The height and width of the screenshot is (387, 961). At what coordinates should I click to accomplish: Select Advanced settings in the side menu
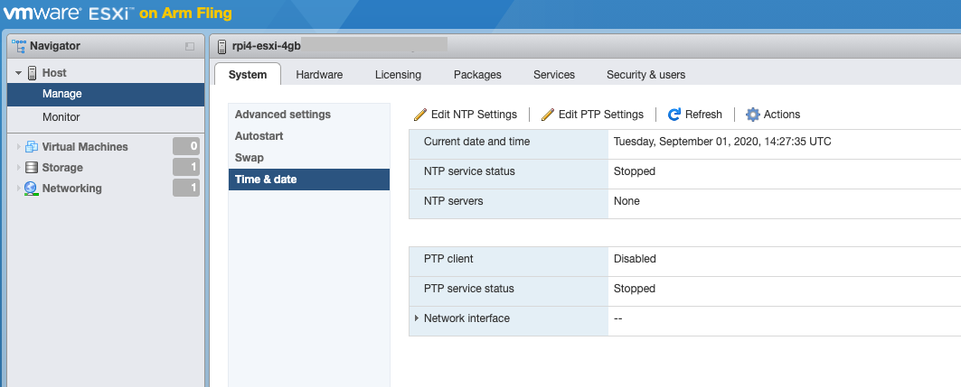[309, 115]
